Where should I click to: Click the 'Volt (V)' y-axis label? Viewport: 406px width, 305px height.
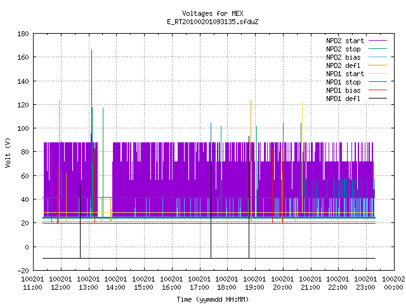point(8,152)
